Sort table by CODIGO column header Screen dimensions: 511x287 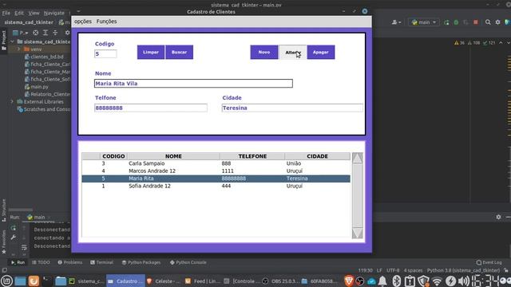click(113, 156)
